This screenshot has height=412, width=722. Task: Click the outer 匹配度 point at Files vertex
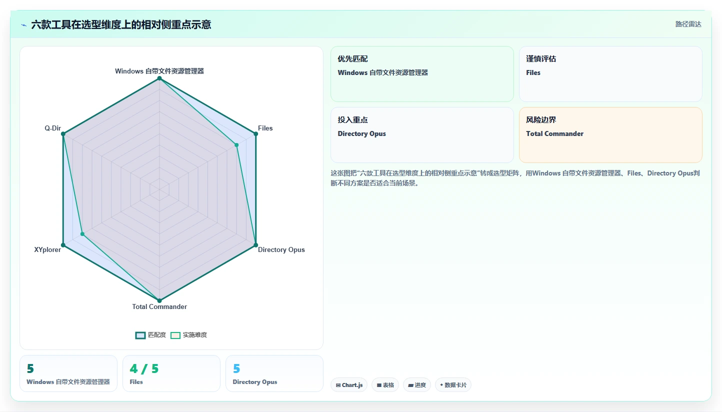pos(255,134)
